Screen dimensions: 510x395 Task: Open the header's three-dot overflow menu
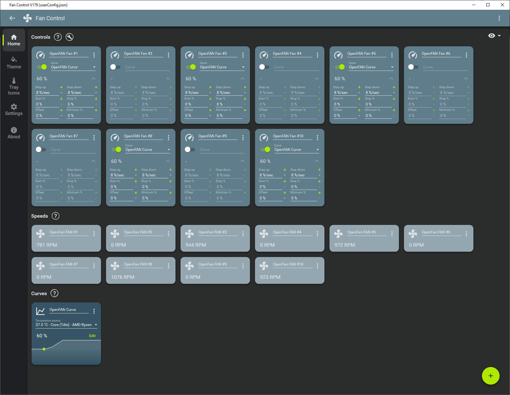click(499, 18)
